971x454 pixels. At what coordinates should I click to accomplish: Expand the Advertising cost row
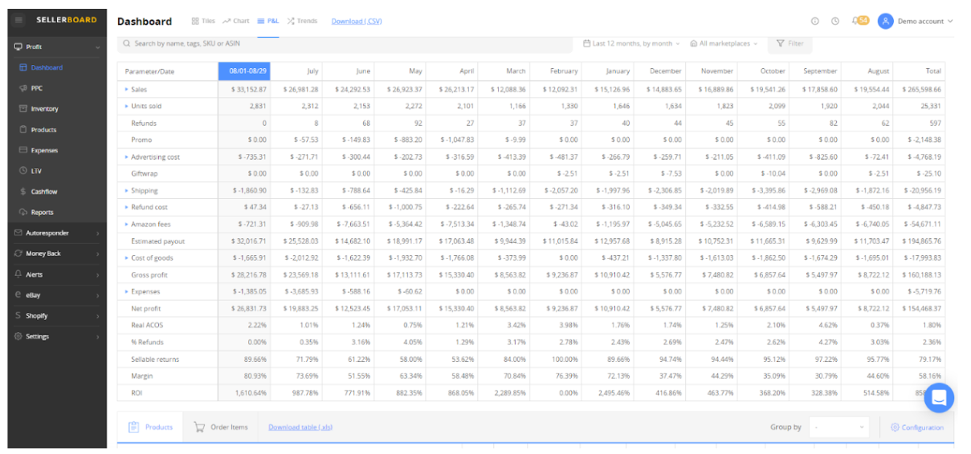(126, 157)
